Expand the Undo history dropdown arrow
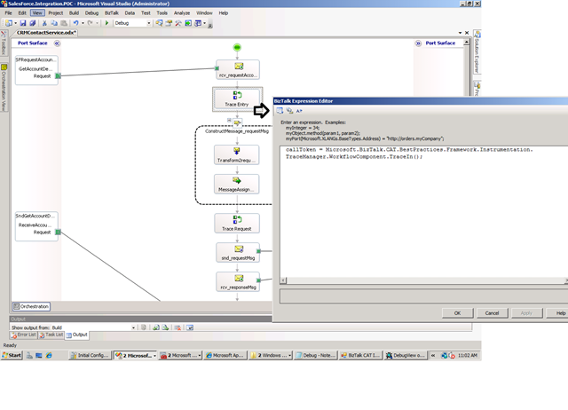 point(83,23)
